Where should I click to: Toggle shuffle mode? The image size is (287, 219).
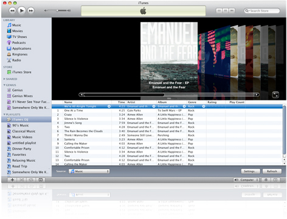(21, 180)
